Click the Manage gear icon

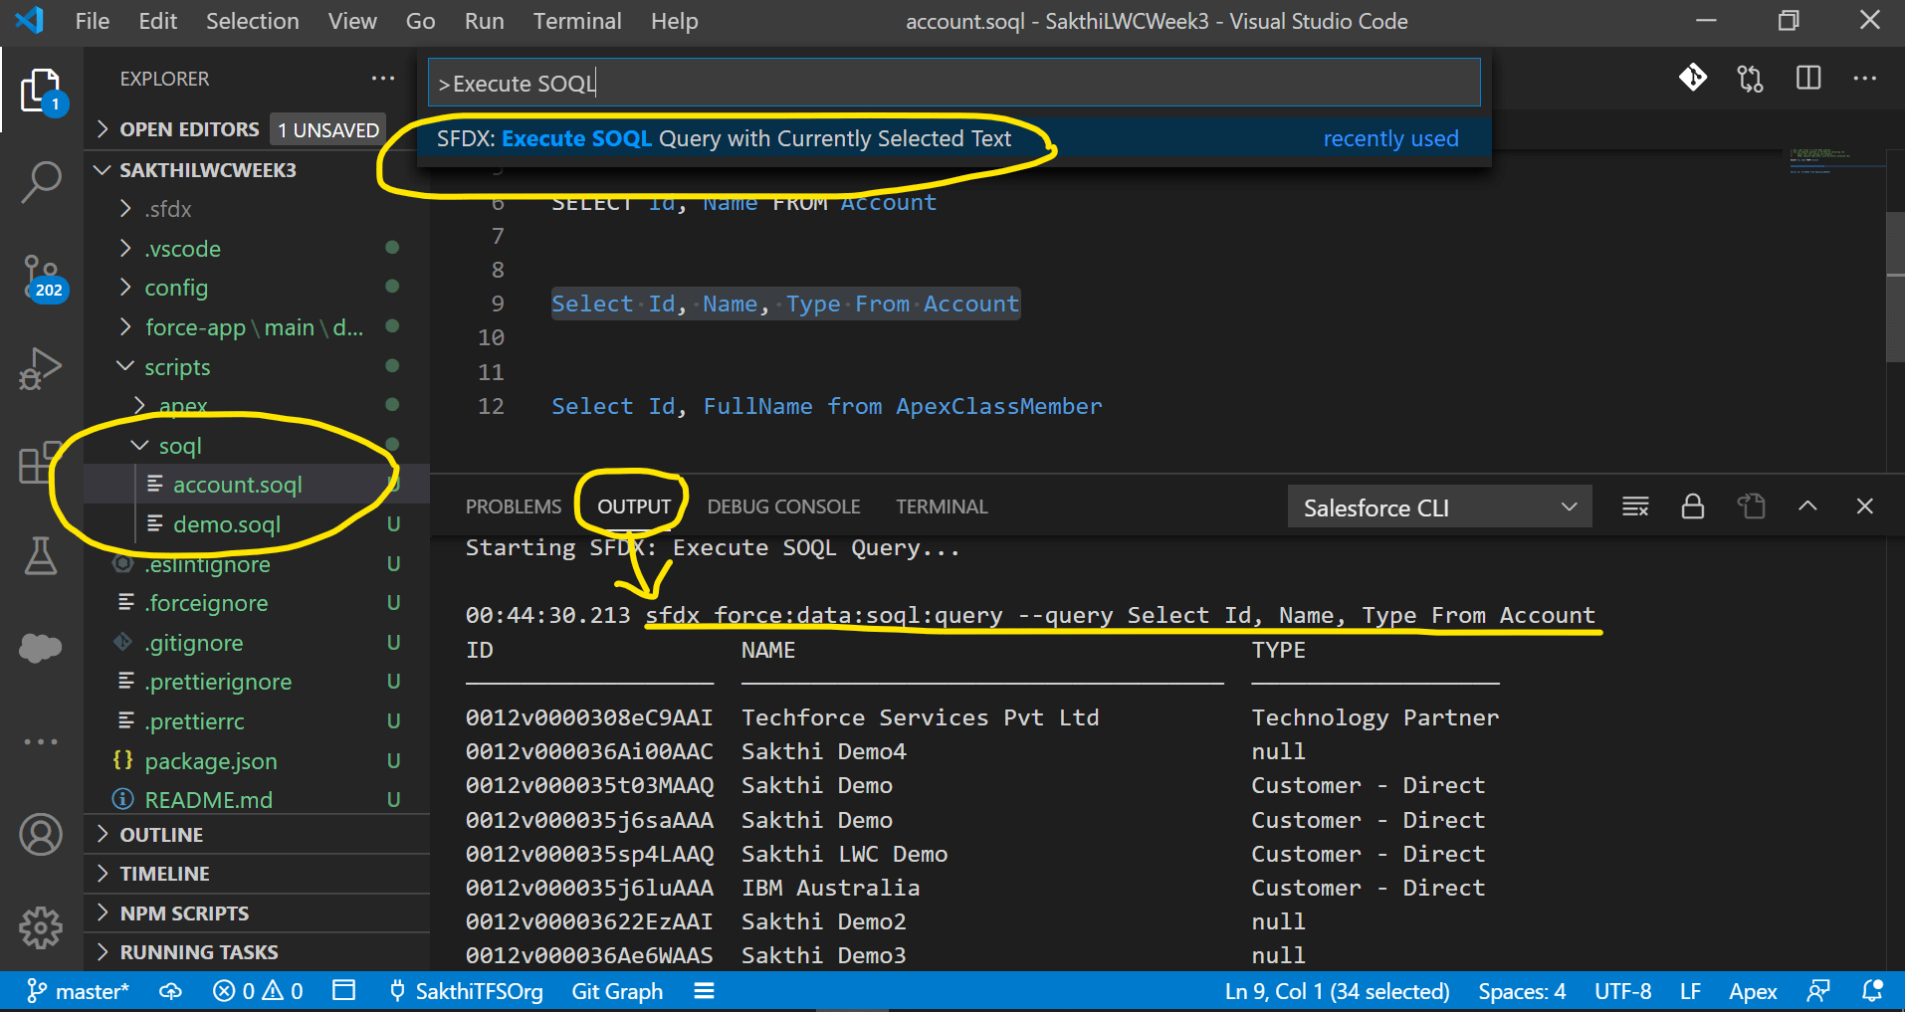pyautogui.click(x=41, y=927)
